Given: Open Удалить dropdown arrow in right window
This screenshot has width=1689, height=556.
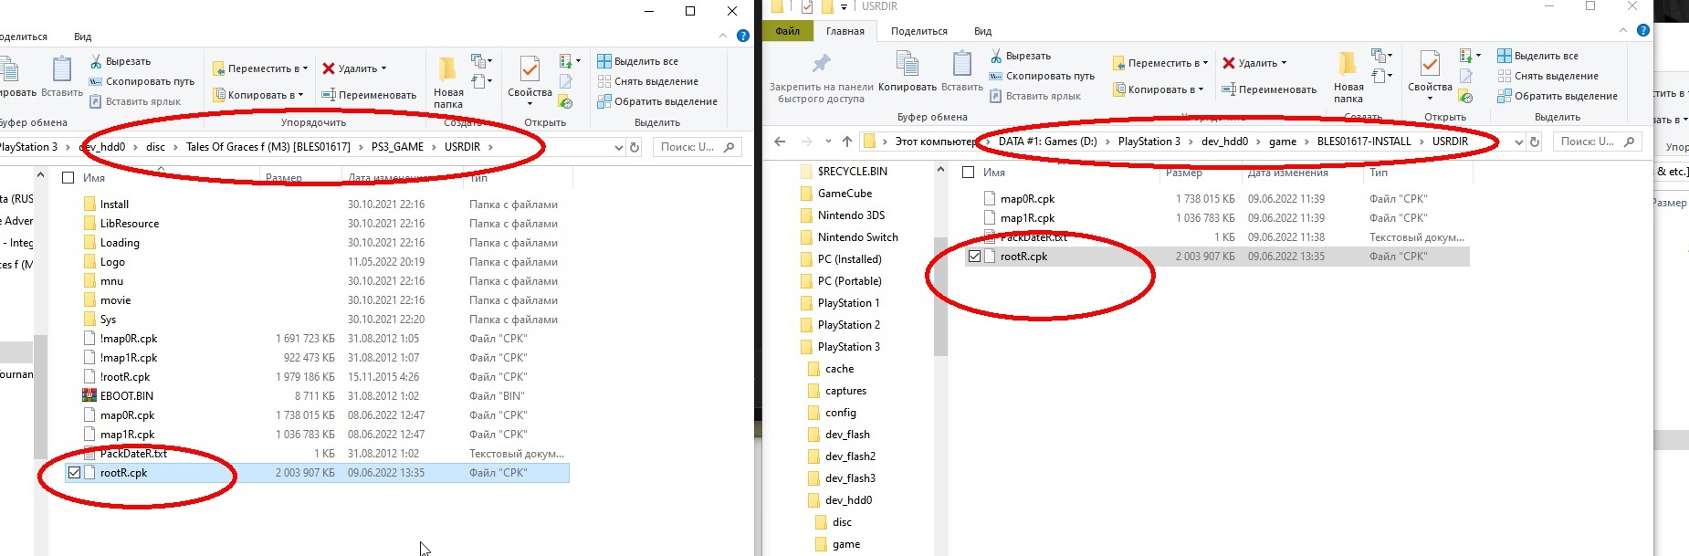Looking at the screenshot, I should (x=1284, y=63).
